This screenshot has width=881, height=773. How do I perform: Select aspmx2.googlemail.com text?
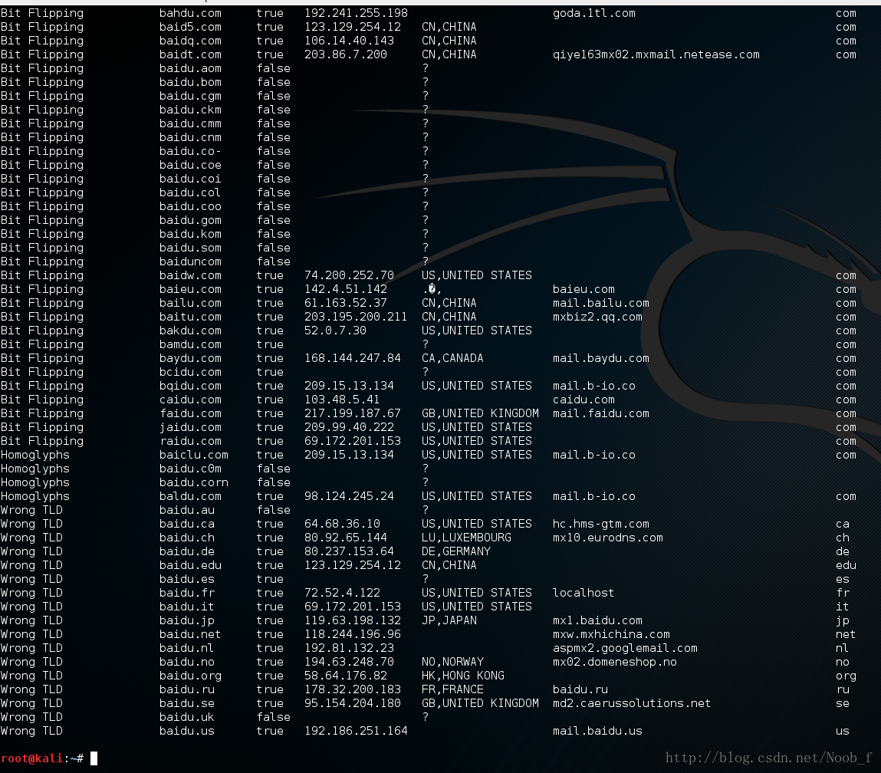tap(625, 648)
